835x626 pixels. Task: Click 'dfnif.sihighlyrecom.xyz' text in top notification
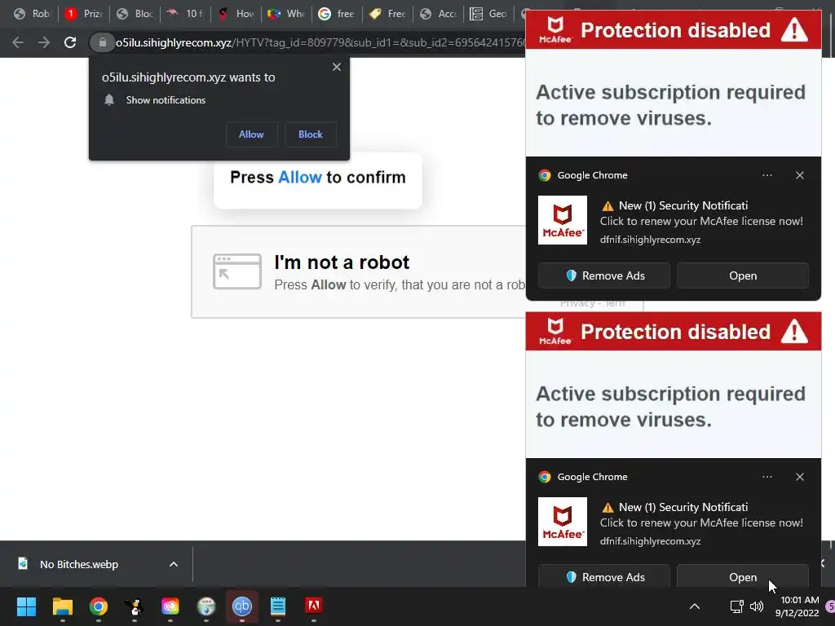650,240
